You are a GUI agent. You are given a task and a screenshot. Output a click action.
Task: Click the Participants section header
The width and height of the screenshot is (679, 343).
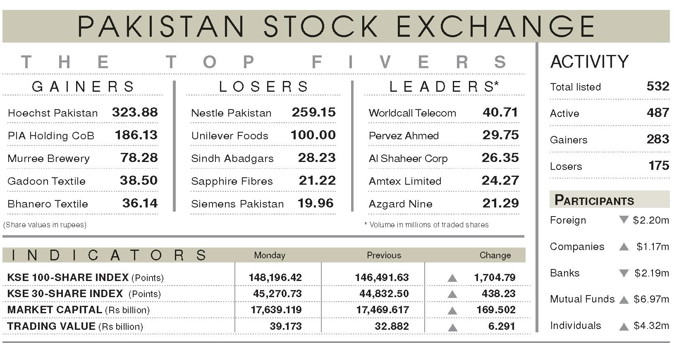coord(610,199)
